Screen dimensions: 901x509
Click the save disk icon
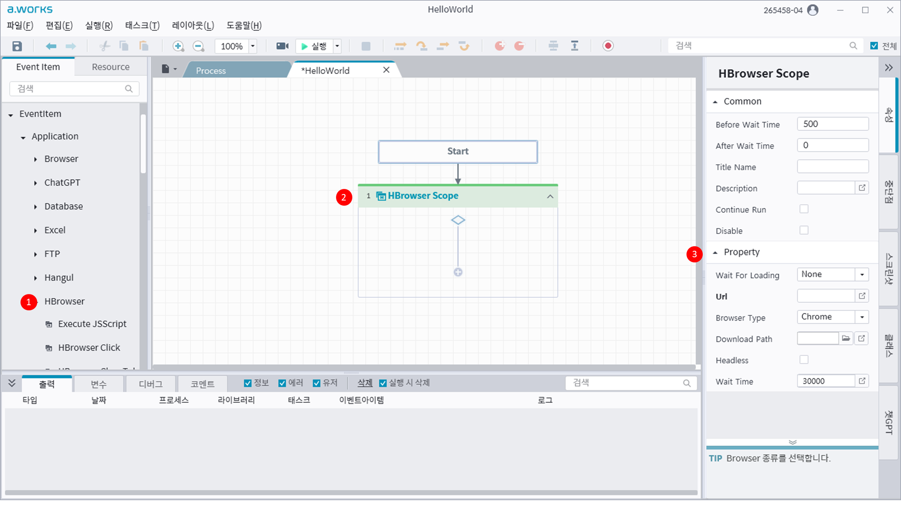[17, 46]
